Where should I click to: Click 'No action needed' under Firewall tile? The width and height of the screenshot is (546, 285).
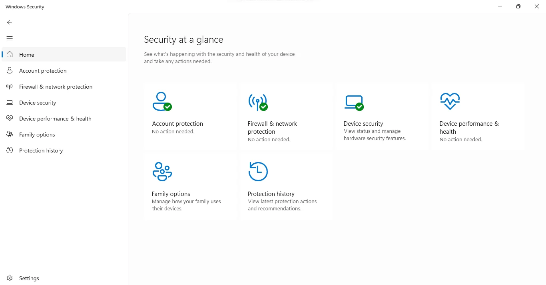coord(269,140)
